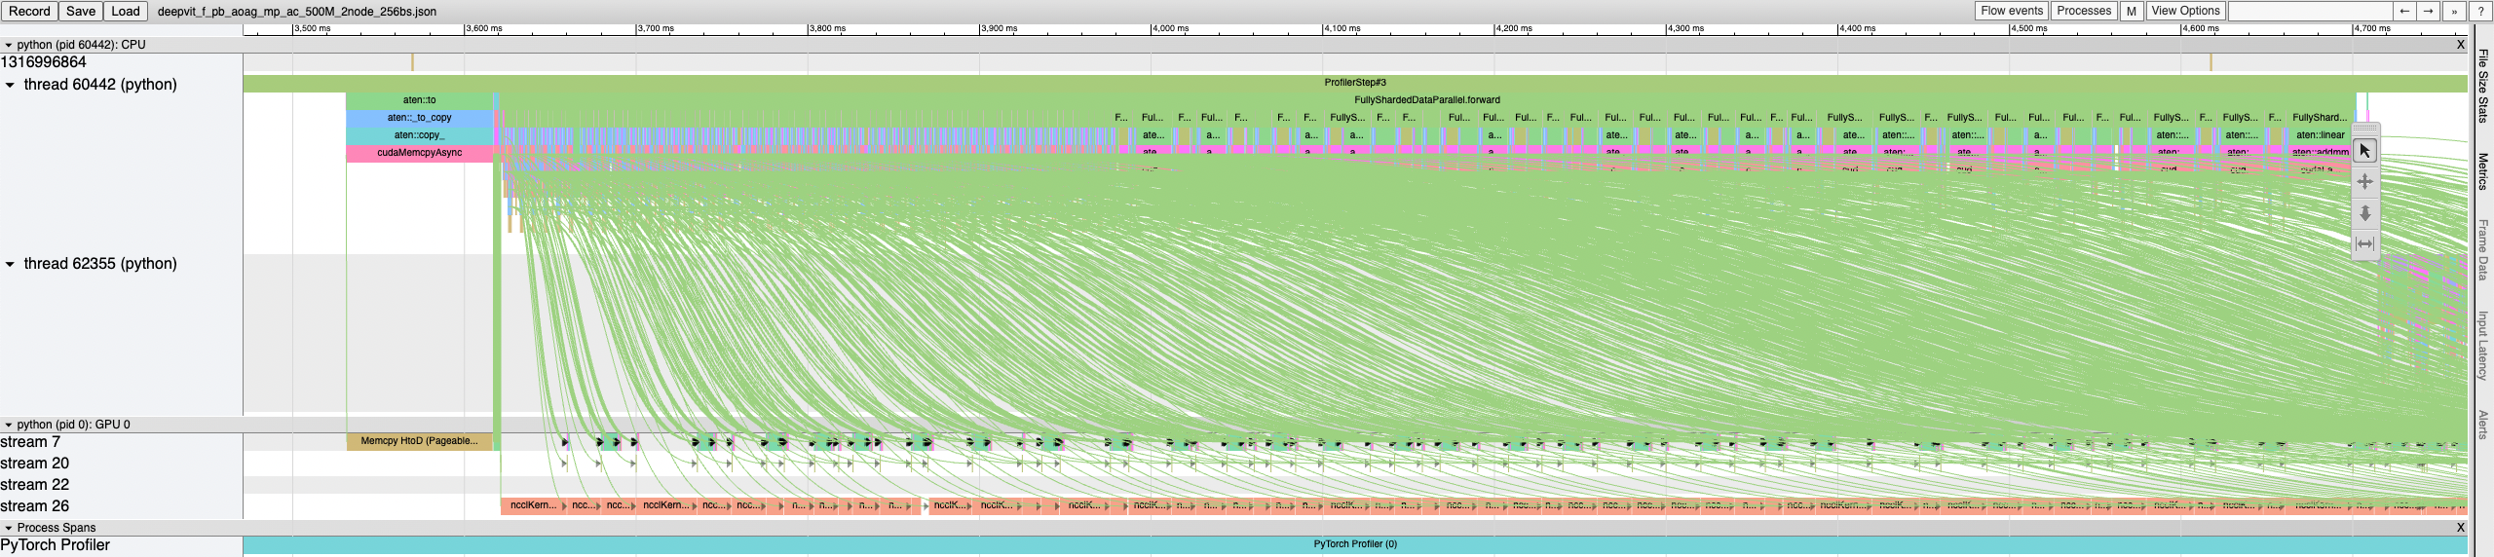Viewport: 2494px width, 557px height.
Task: Select first ncclKern slice on stream 26
Action: coord(533,505)
